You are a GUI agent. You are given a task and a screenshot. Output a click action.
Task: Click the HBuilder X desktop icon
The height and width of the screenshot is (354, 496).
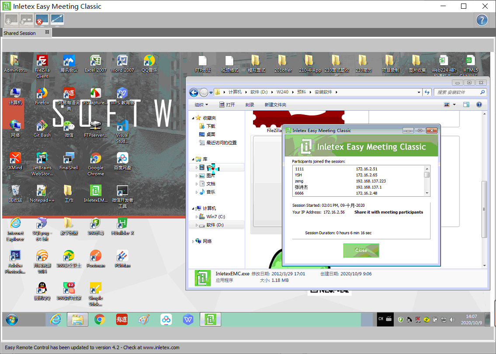point(122,226)
